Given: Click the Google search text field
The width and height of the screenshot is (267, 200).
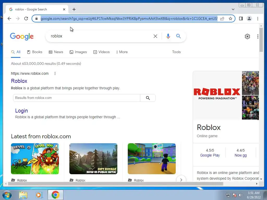Looking at the screenshot, I should 100,36.
